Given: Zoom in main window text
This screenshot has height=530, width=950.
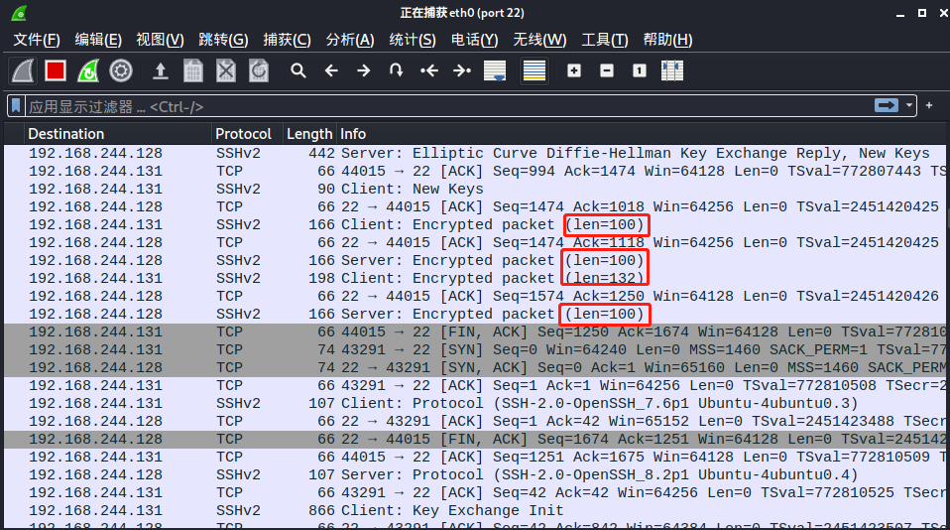Looking at the screenshot, I should (574, 70).
